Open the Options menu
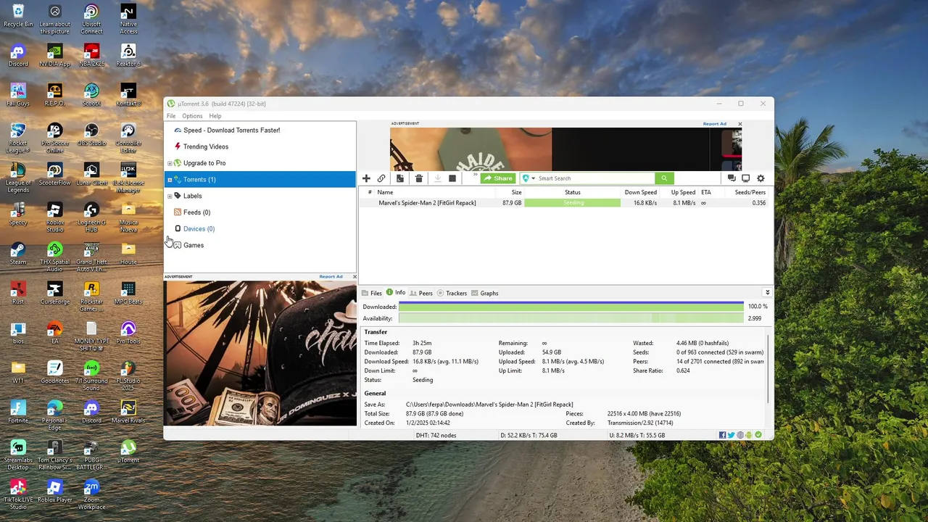The image size is (928, 522). pyautogui.click(x=192, y=116)
